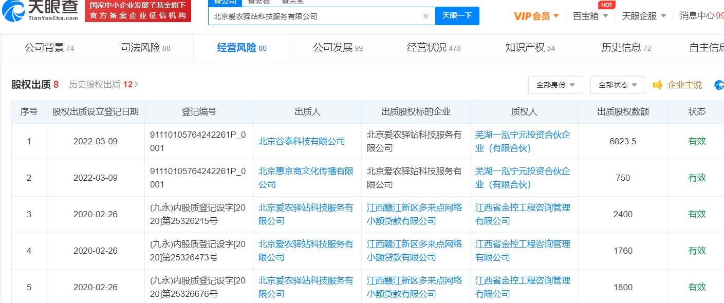The height and width of the screenshot is (303, 724).
Task: Open the 百宝箱 dropdown menu
Action: (x=590, y=16)
